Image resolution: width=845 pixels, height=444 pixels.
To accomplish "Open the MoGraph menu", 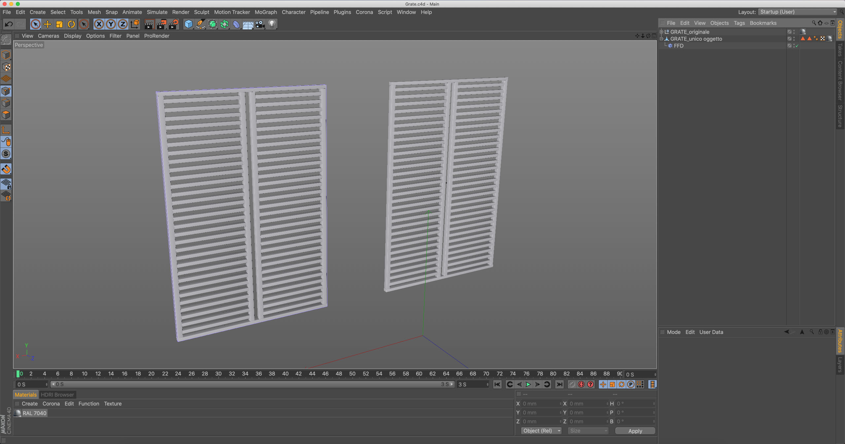I will point(265,12).
